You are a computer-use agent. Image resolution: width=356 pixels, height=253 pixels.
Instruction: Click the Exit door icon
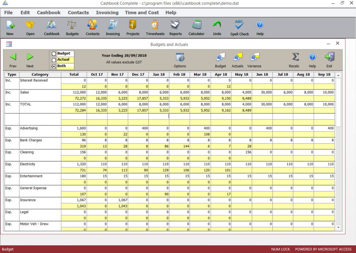tap(329, 57)
